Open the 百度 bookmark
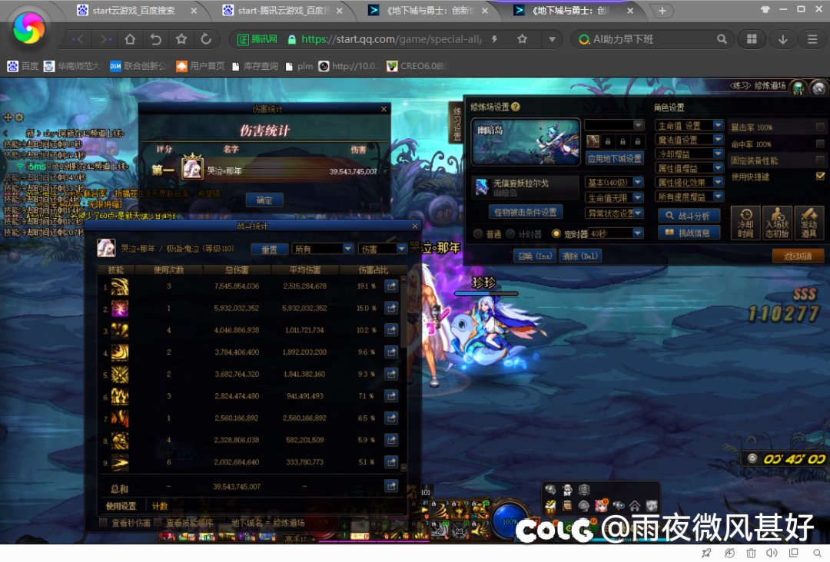Screen dimensions: 830x562 pos(23,66)
